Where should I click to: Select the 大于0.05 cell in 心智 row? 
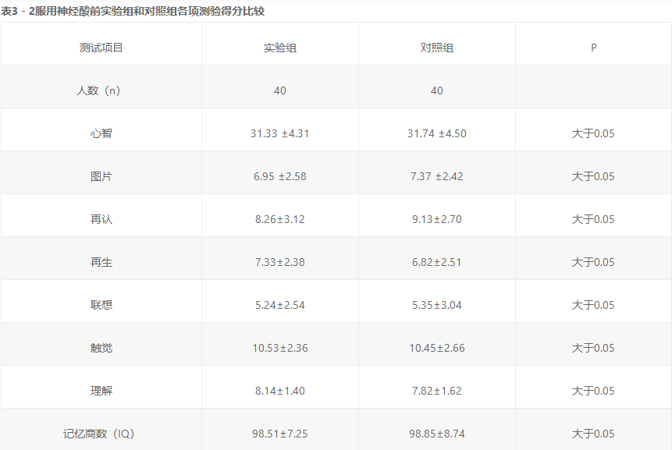coord(593,133)
